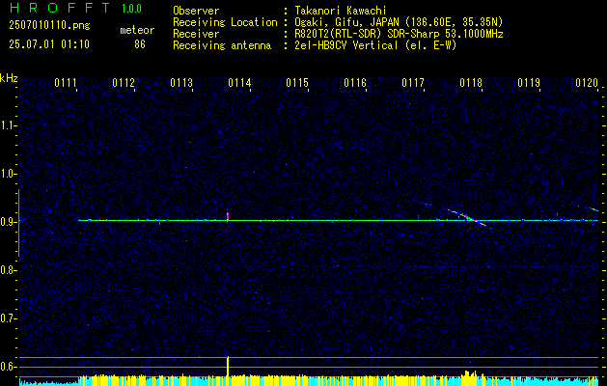Click the 0.6 kHz axis label

[8, 367]
